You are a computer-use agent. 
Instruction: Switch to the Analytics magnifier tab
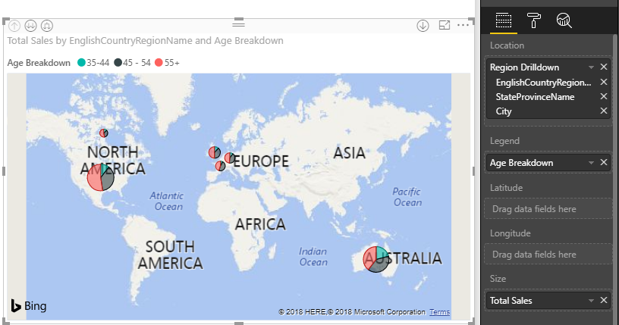coord(564,20)
